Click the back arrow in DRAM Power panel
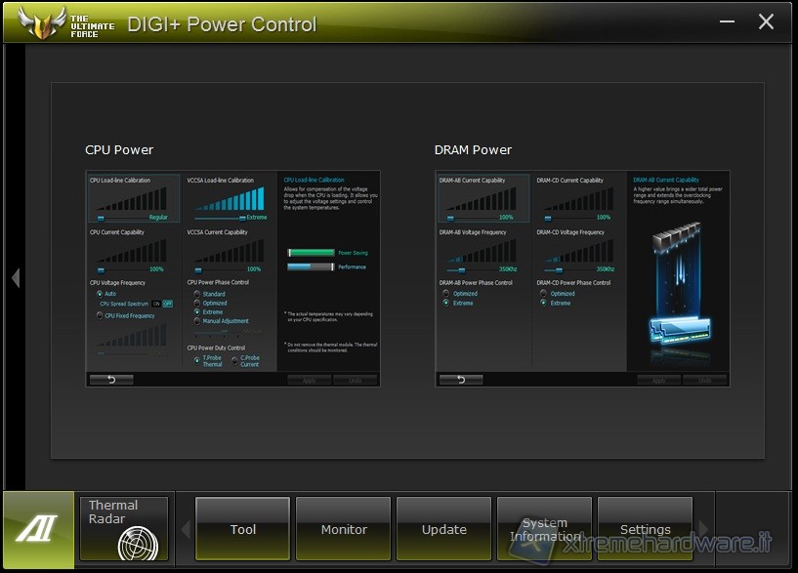 point(460,379)
